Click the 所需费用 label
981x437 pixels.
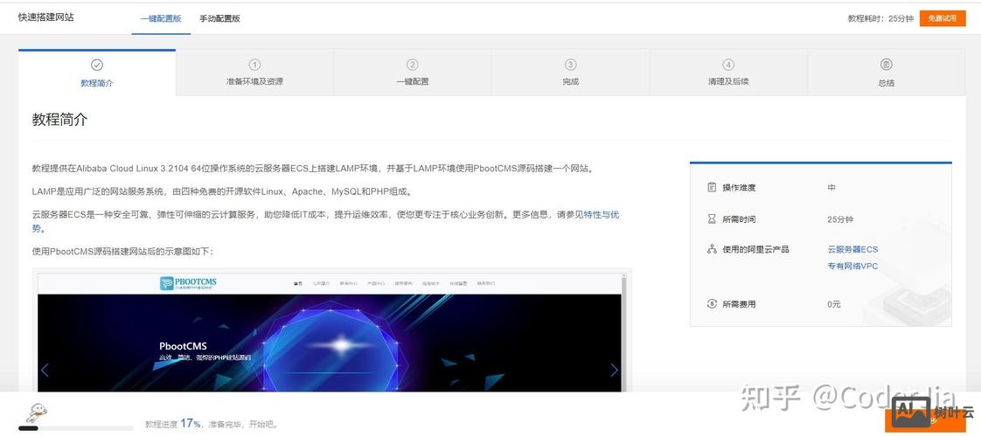740,304
